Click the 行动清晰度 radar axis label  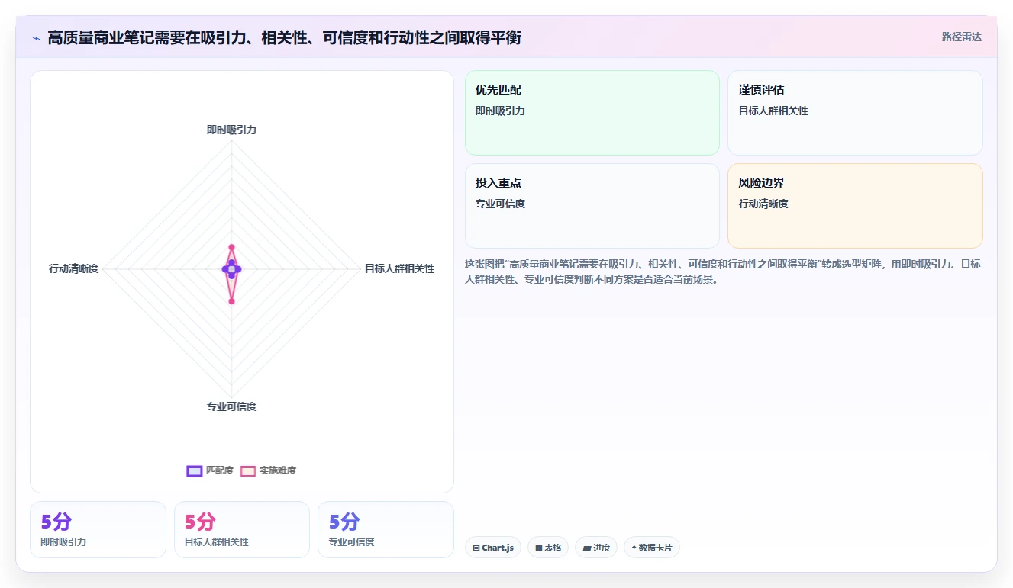tap(74, 268)
